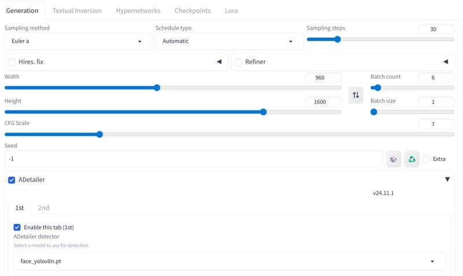The width and height of the screenshot is (463, 276).
Task: Enable the Refiner checkbox
Action: pos(238,62)
